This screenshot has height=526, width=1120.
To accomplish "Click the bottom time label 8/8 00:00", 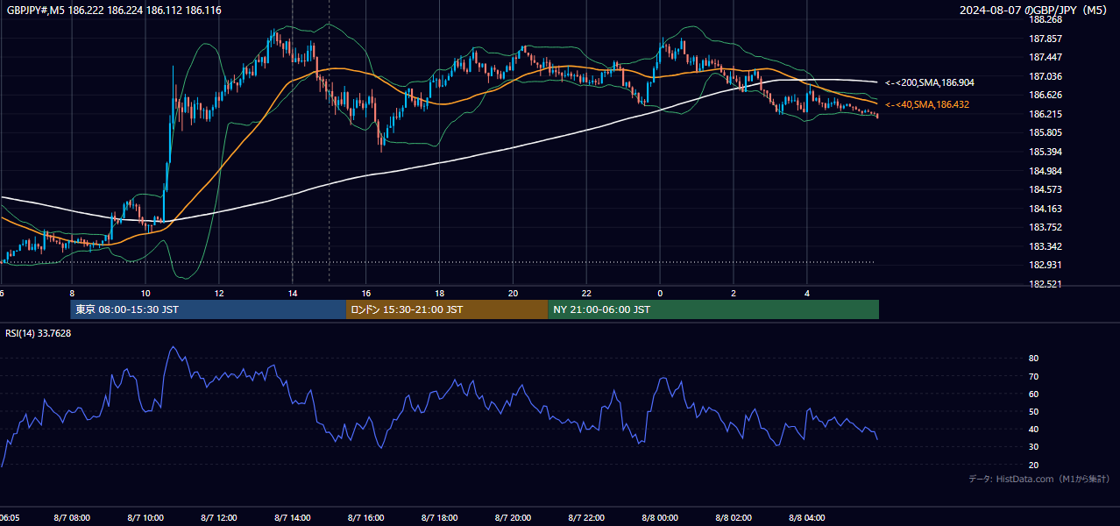I will pyautogui.click(x=660, y=518).
